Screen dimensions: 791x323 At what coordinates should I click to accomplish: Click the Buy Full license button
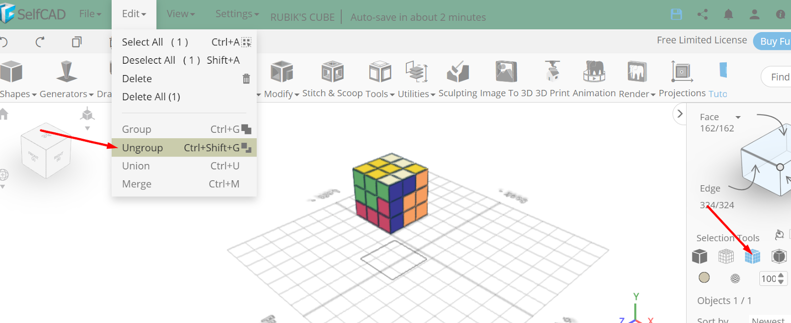[x=772, y=41]
